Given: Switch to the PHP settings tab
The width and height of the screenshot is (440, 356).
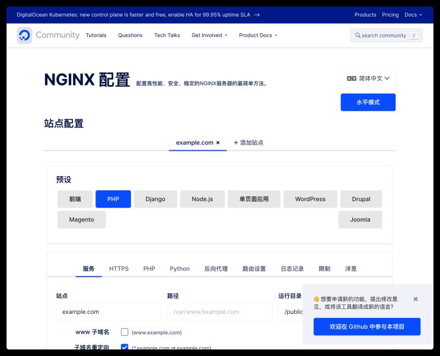Looking at the screenshot, I should (x=149, y=269).
